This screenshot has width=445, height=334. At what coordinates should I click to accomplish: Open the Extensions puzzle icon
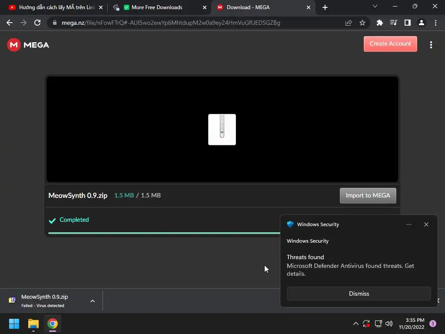(380, 23)
